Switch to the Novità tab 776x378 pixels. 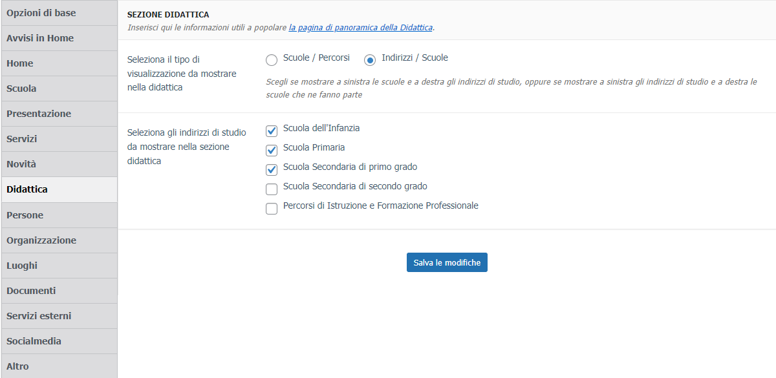point(59,164)
